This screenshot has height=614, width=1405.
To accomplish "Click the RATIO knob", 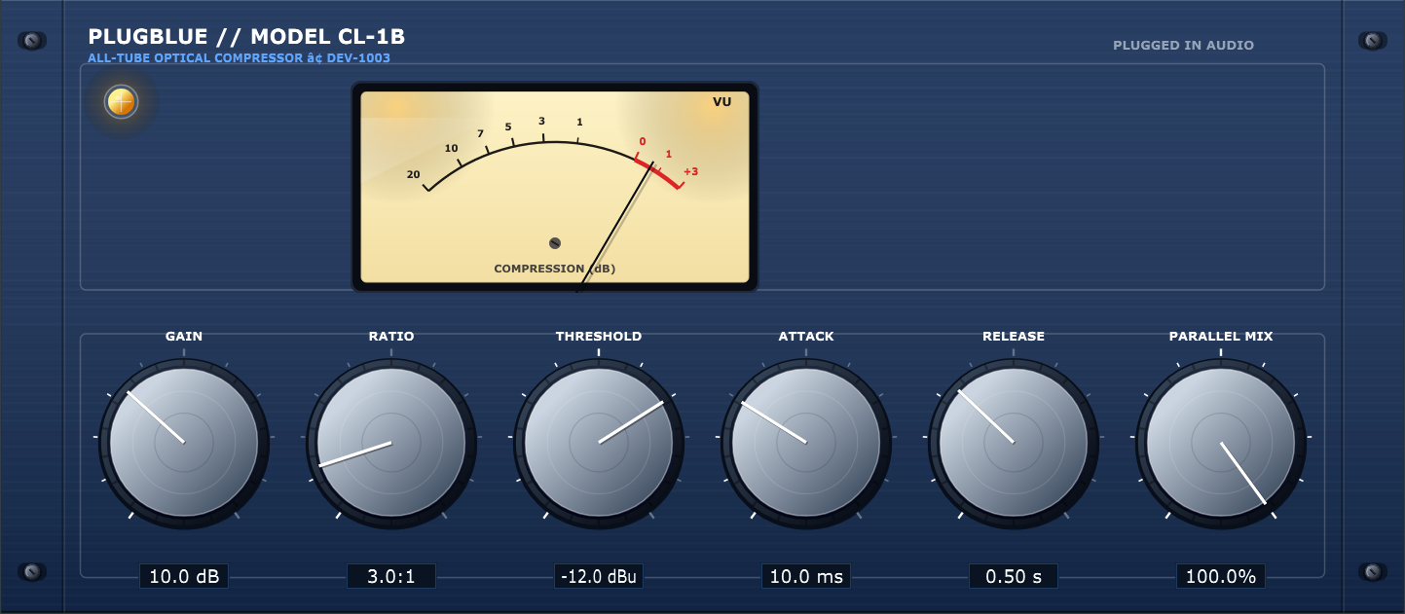I will (391, 443).
